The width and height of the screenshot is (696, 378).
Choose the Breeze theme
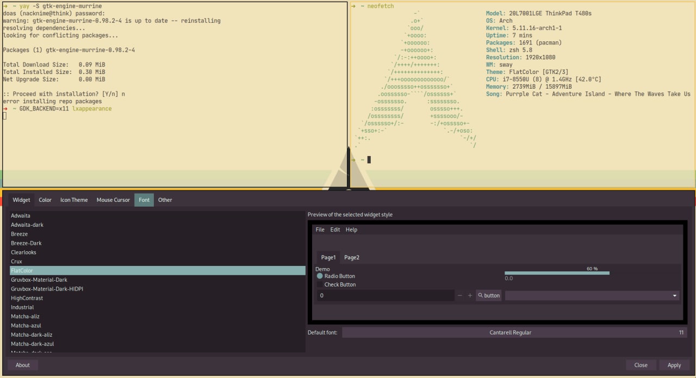158,234
